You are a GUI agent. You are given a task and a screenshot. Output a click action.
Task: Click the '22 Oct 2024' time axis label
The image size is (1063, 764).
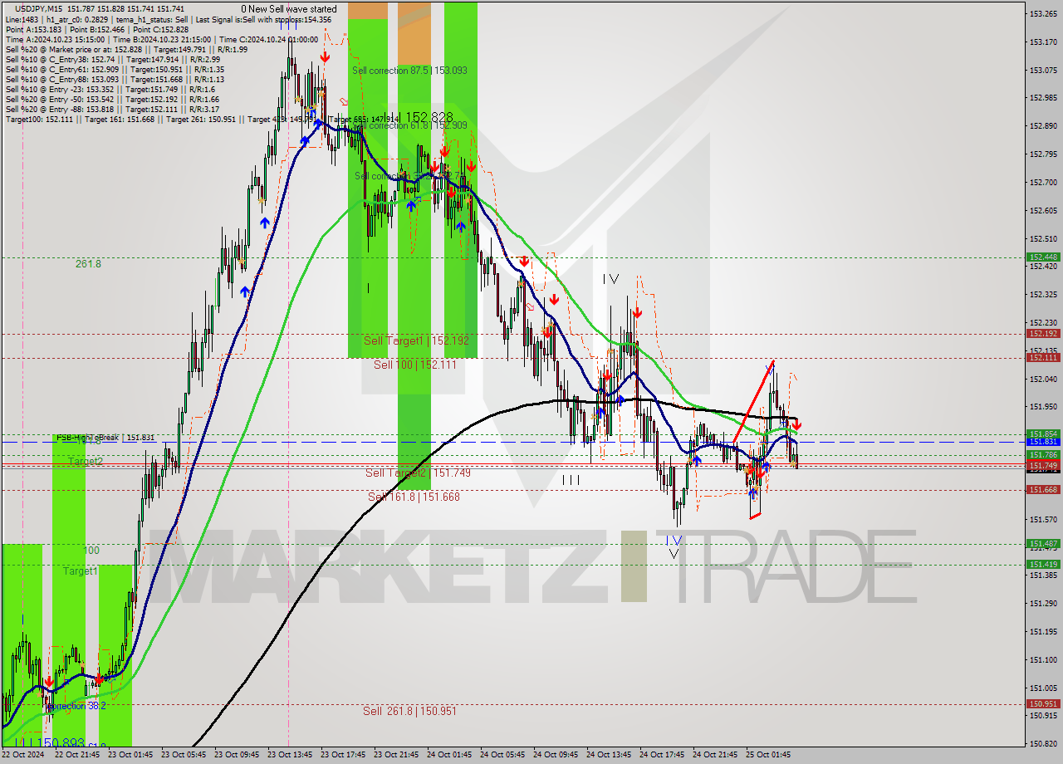pyautogui.click(x=22, y=755)
